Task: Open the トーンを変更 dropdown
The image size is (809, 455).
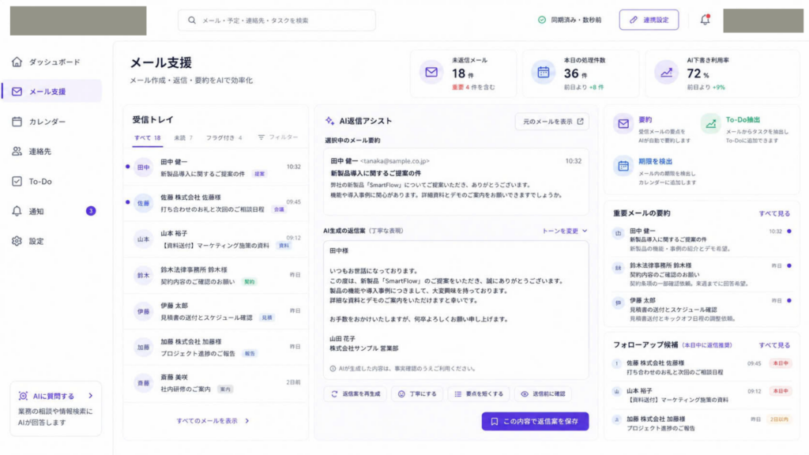Action: pyautogui.click(x=564, y=231)
